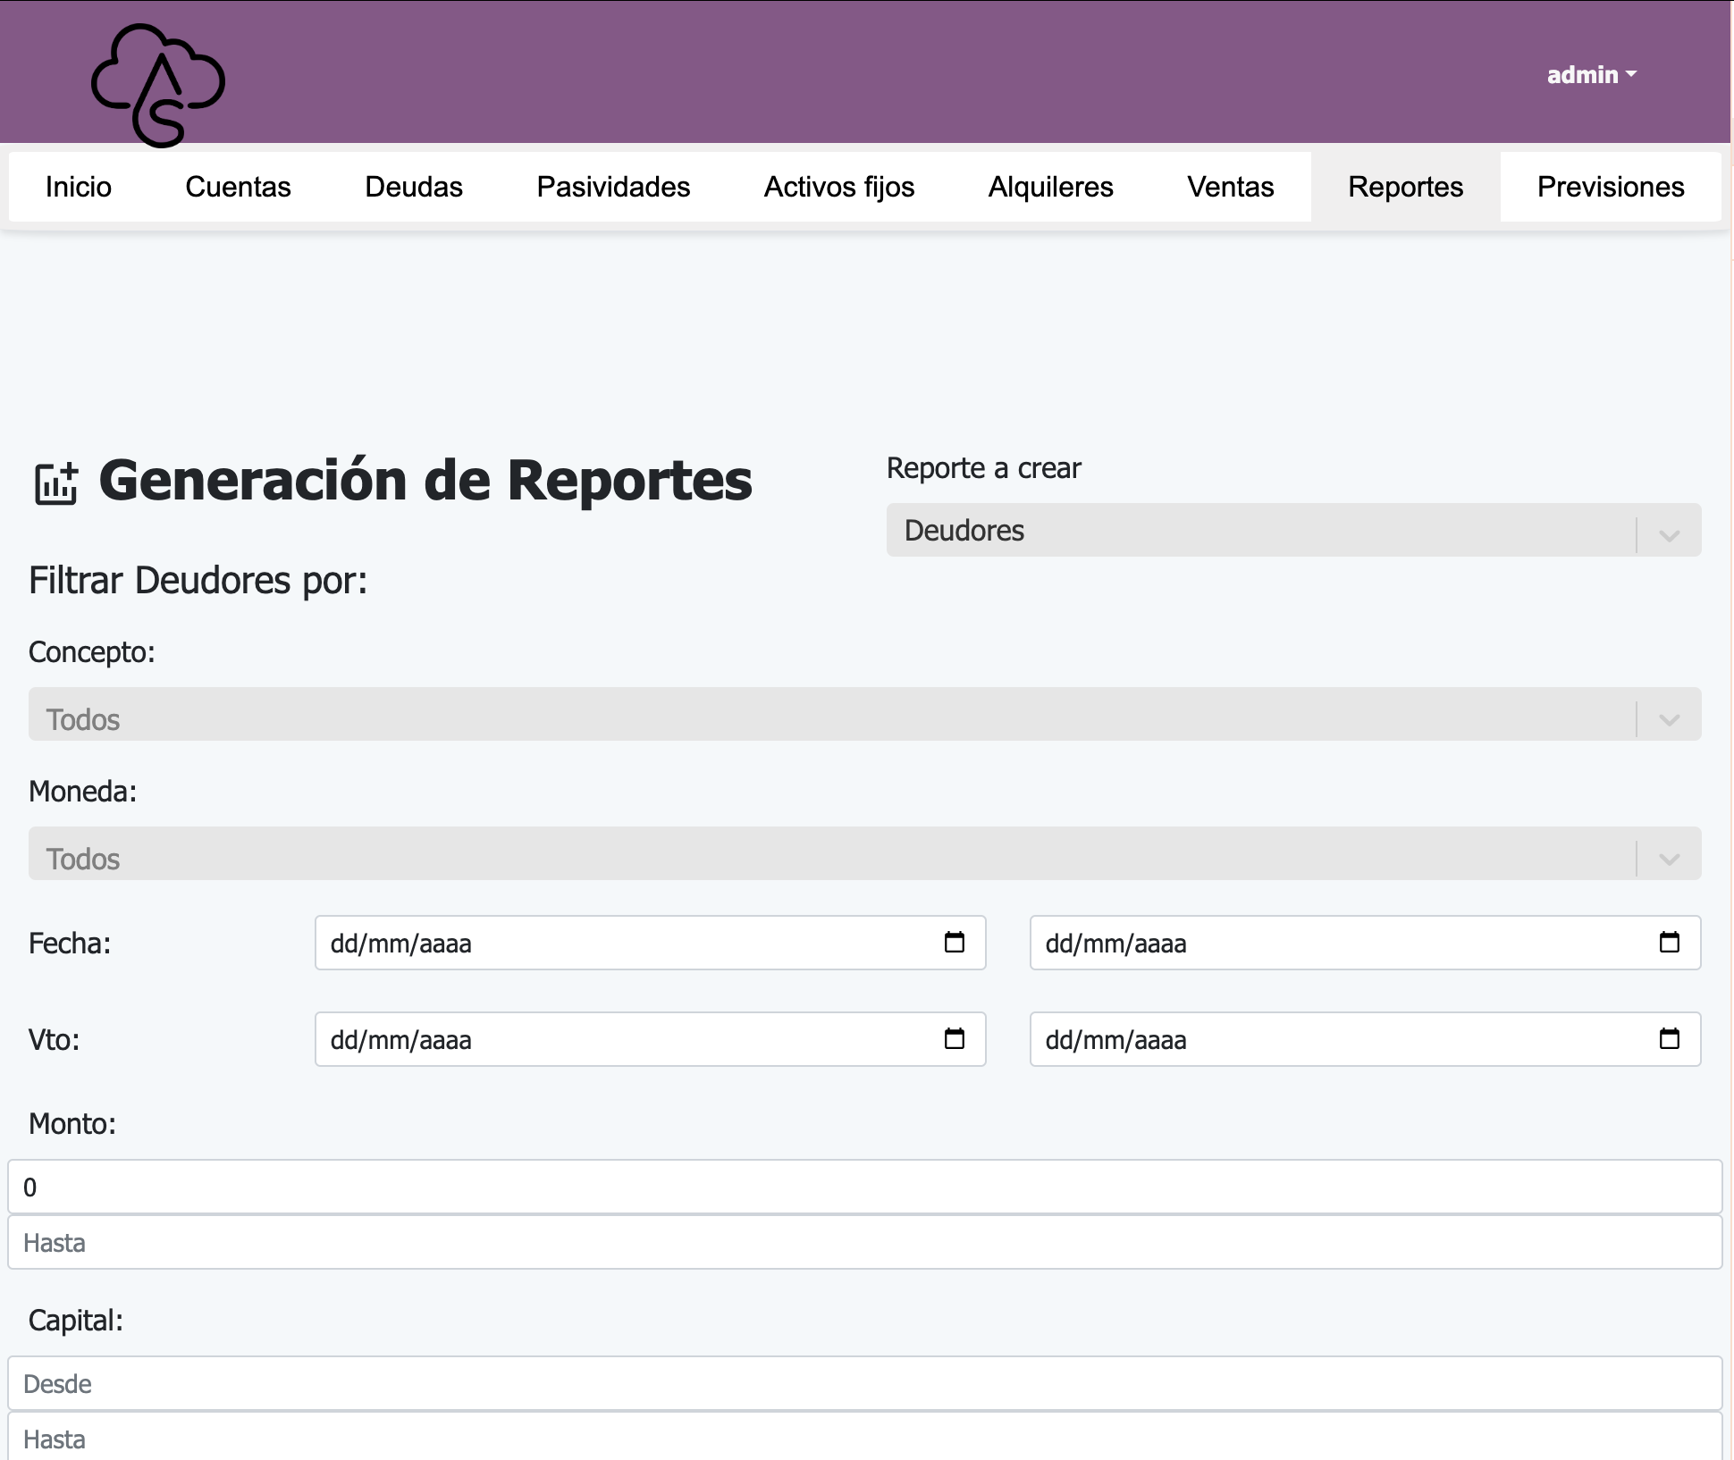Open the Moneda dropdown

point(863,855)
